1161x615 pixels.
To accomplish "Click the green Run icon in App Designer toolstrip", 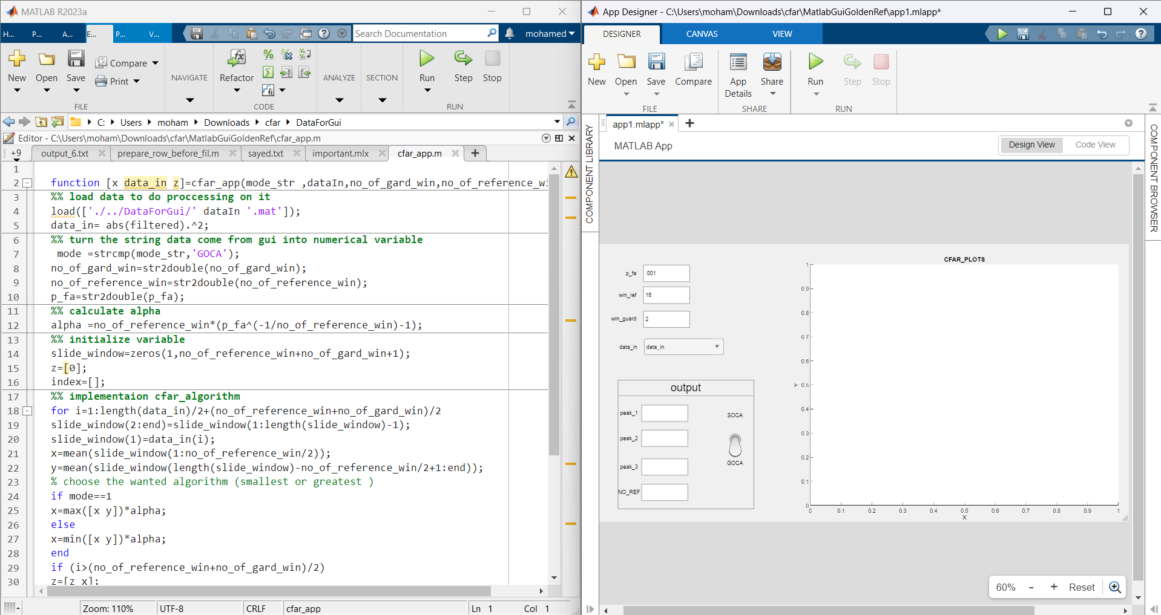I will click(815, 62).
